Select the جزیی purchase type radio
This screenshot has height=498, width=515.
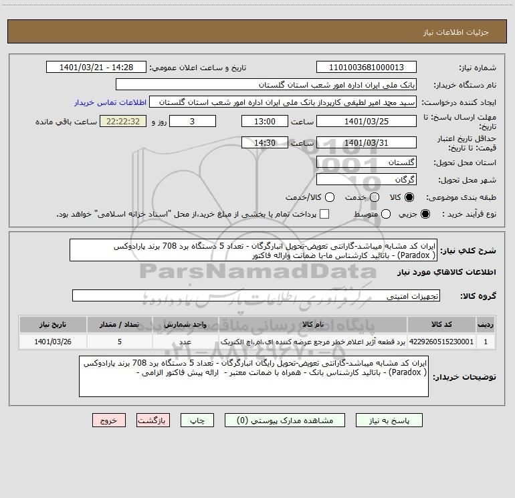tap(425, 214)
